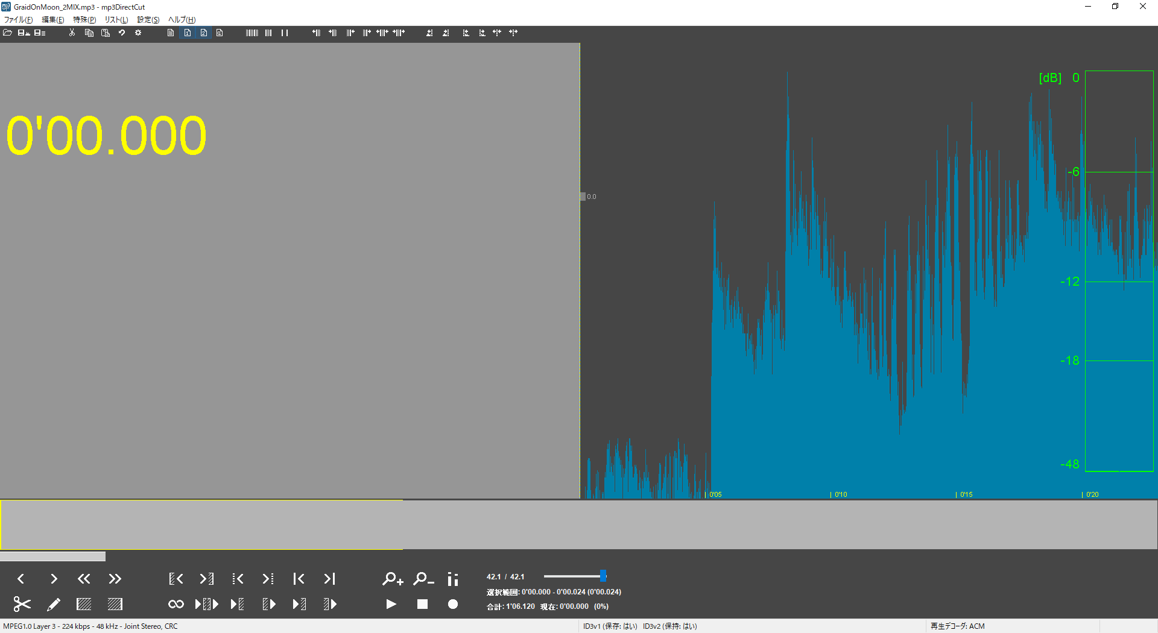Start playback with the Play triangle
Viewport: 1158px width, 633px height.
391,604
